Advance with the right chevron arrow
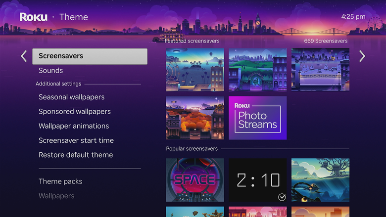 pyautogui.click(x=362, y=56)
